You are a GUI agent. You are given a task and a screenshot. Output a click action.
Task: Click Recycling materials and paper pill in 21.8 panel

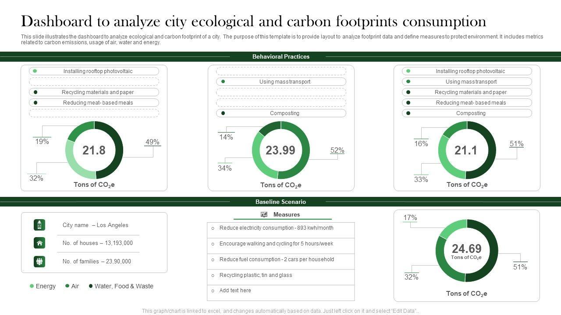(94, 92)
